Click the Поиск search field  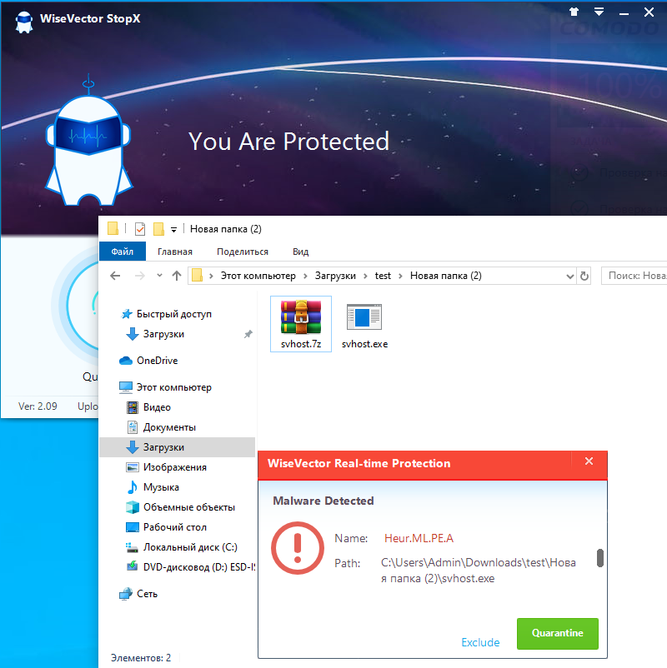pos(634,276)
